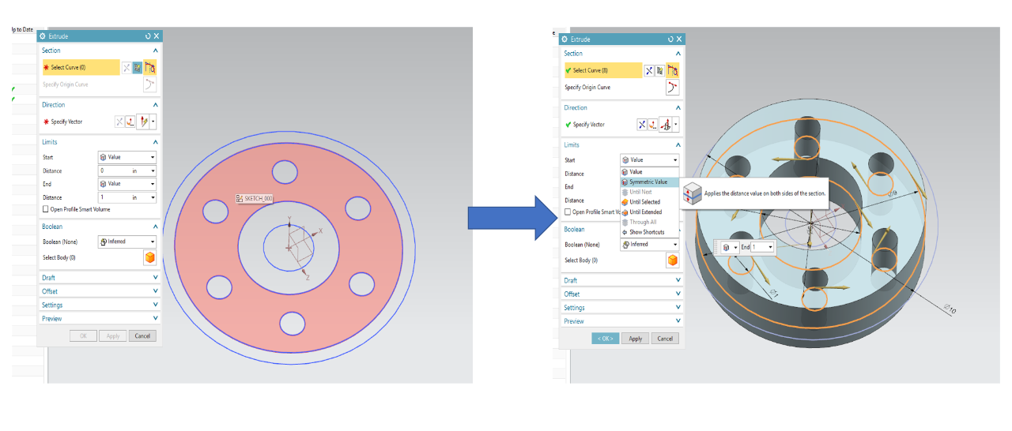Click Select Curve (8) field in right dialog
1012x431 pixels.
(602, 70)
